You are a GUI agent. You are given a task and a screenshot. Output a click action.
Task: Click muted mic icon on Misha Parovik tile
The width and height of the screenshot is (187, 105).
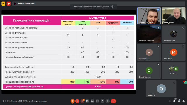click(x=183, y=46)
